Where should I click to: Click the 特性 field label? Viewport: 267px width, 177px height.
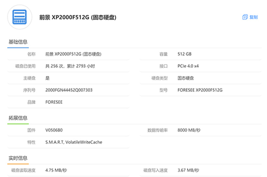(31, 142)
